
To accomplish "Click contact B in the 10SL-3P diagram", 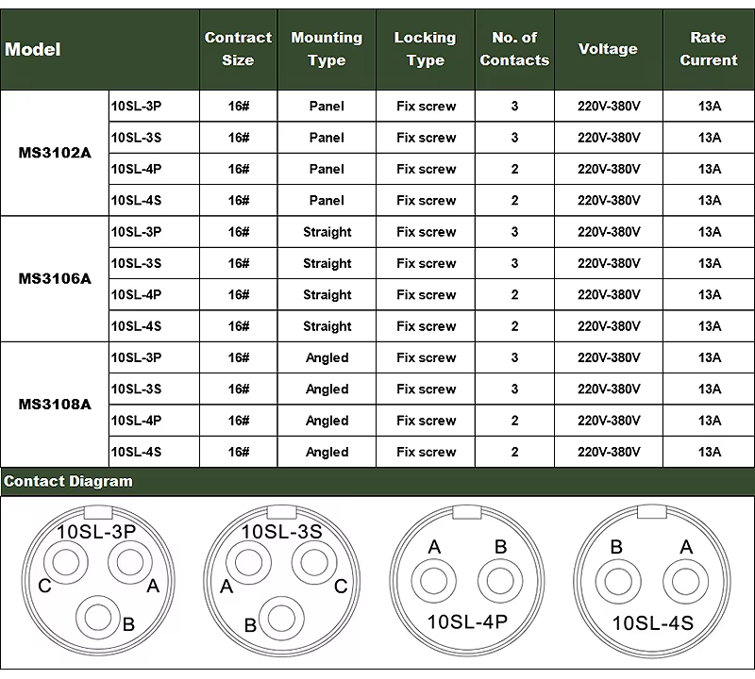I will pyautogui.click(x=98, y=617).
